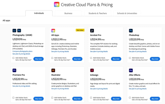165x104 pixels.
Task: Click the Best Value badge on All Apps
Action: coord(80,30)
